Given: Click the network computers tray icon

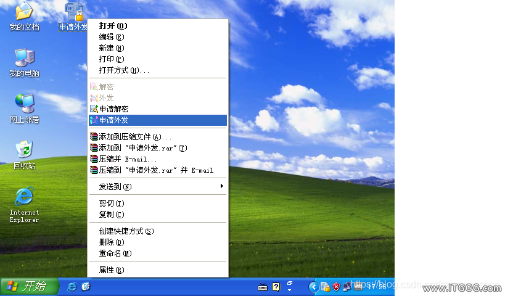Looking at the screenshot, I should pos(347,287).
